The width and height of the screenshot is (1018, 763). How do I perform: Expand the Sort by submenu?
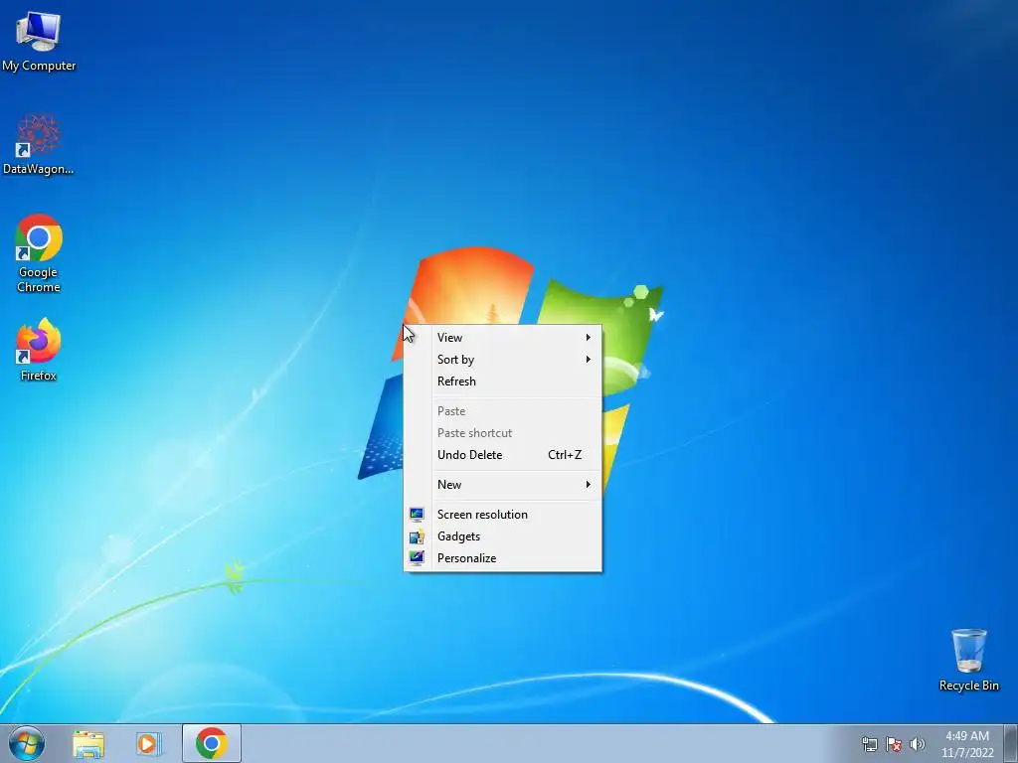pyautogui.click(x=503, y=360)
